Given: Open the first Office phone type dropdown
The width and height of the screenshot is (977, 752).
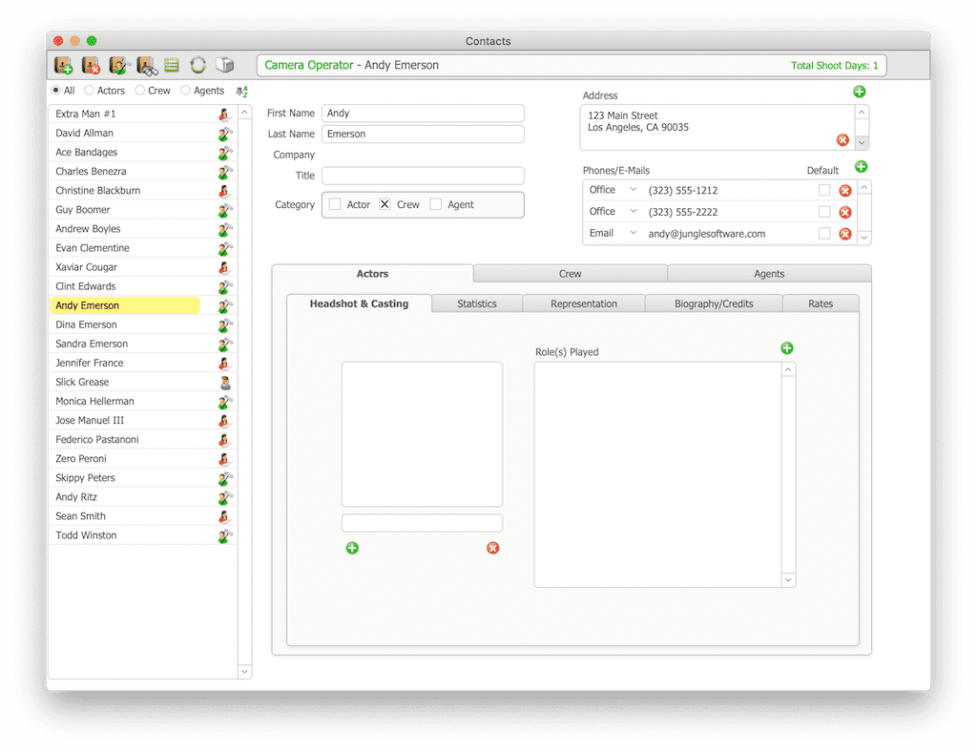Looking at the screenshot, I should pyautogui.click(x=633, y=190).
